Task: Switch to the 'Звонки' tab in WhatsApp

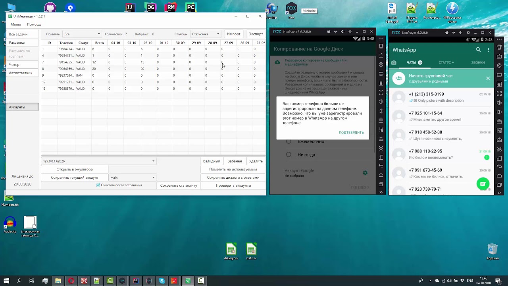Action: click(x=477, y=63)
